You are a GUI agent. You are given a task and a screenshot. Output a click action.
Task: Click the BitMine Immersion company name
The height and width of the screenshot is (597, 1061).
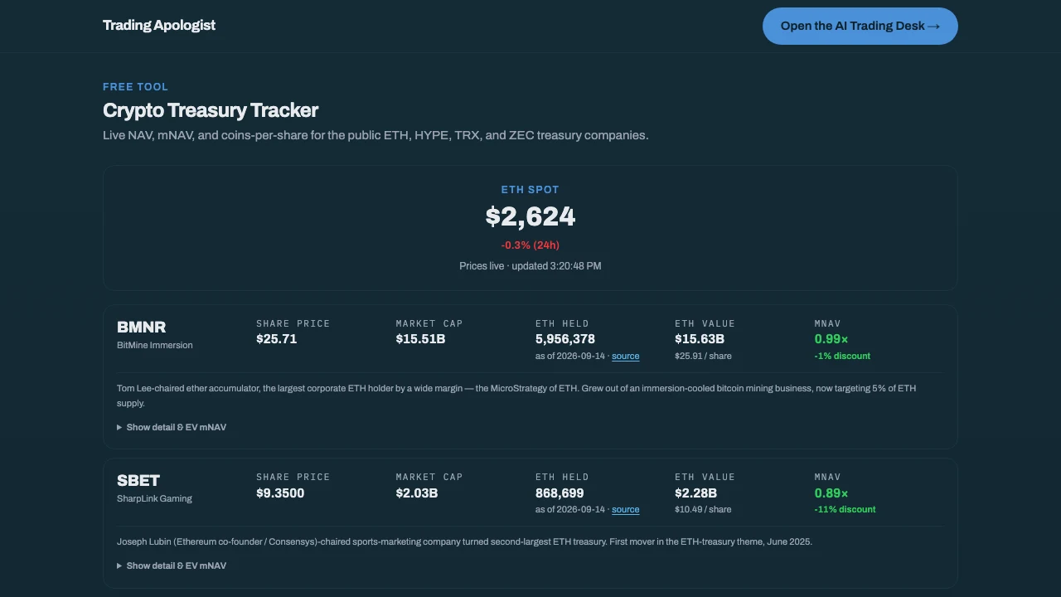click(155, 345)
